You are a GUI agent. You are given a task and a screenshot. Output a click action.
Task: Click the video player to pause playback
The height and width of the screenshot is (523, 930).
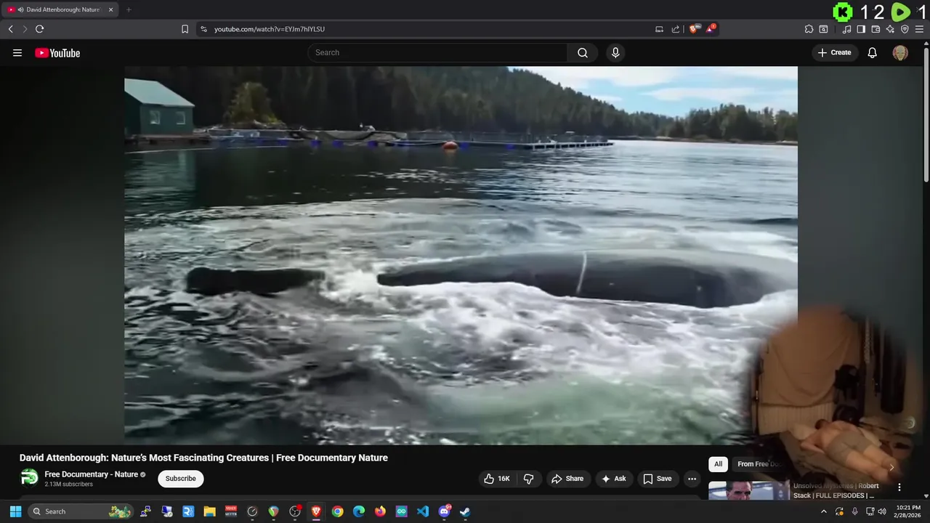[461, 256]
